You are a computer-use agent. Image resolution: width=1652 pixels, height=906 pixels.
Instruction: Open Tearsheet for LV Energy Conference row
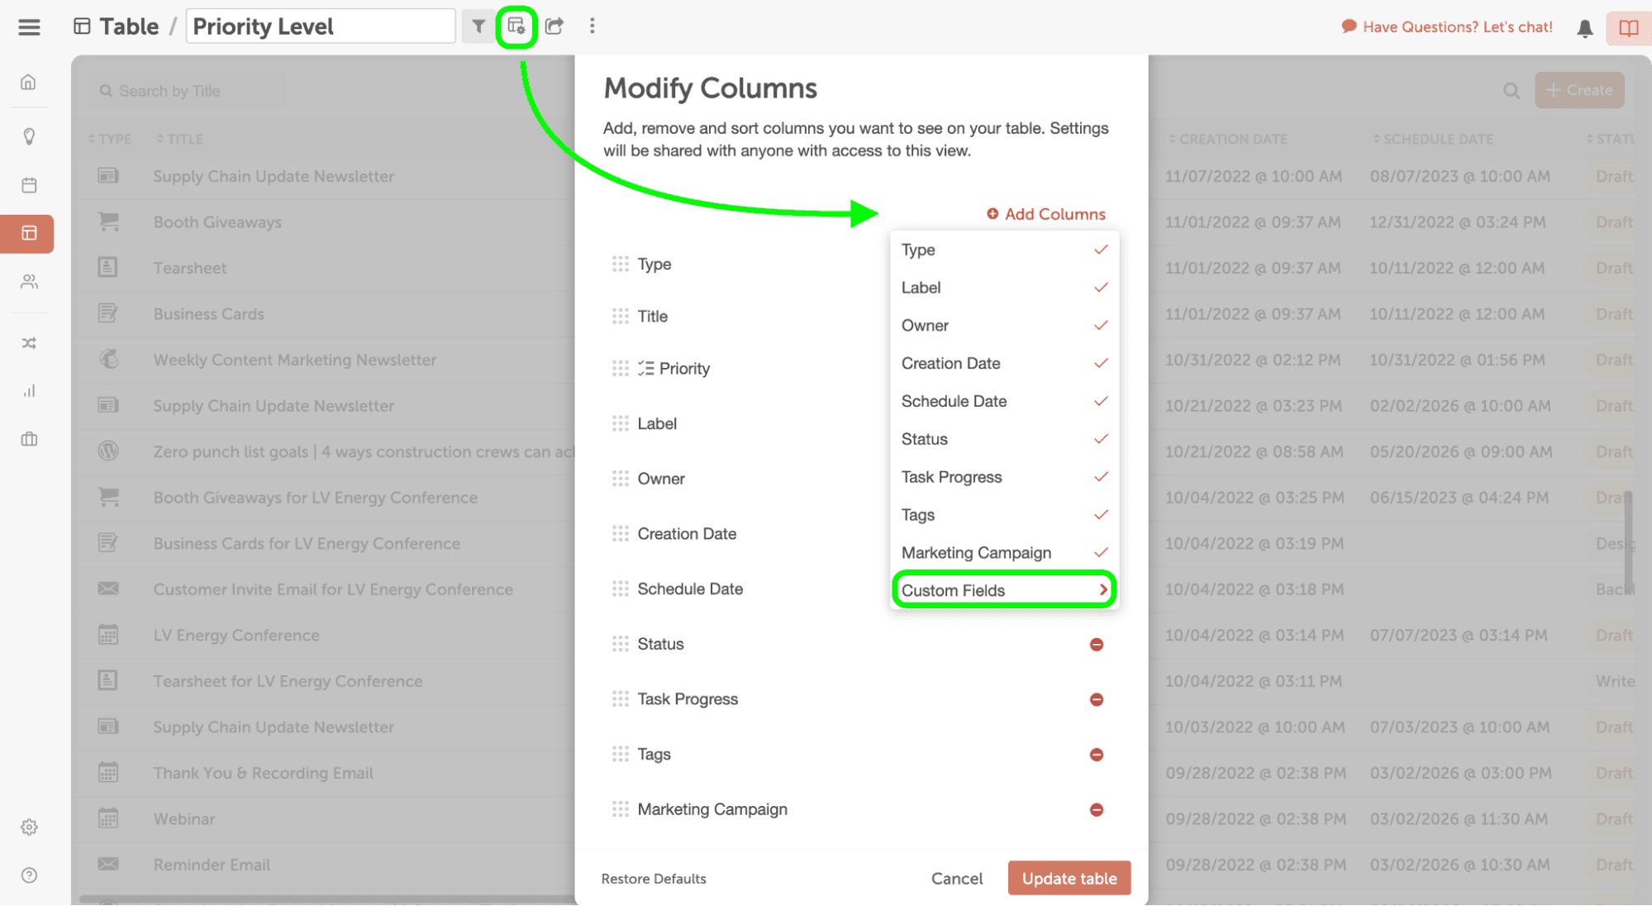(x=288, y=681)
